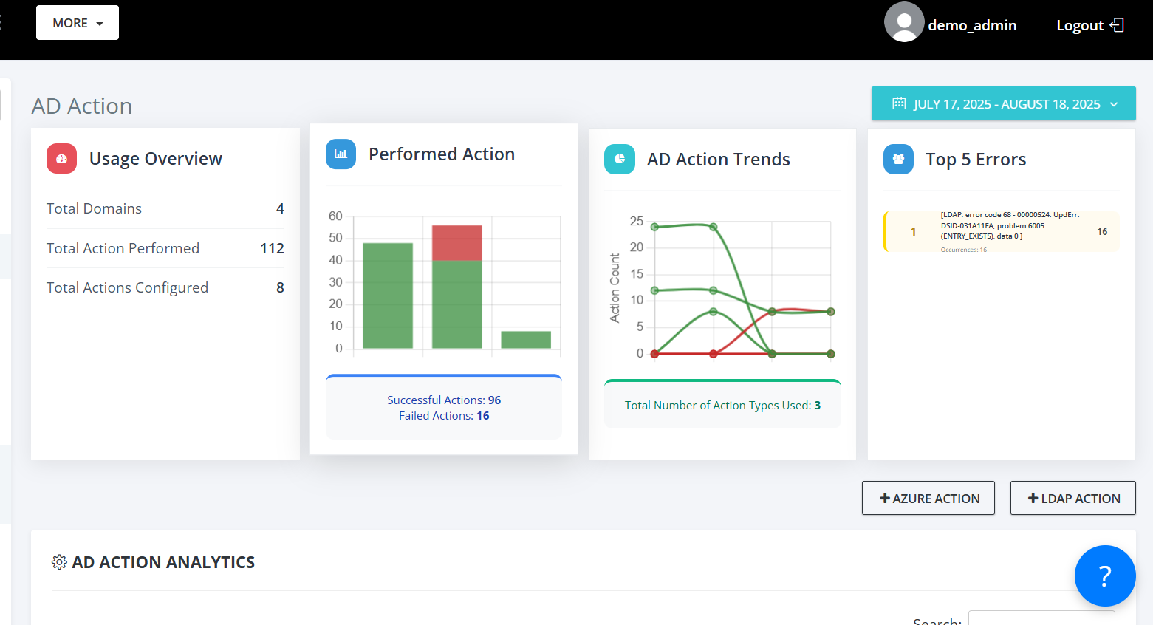This screenshot has width=1153, height=625.
Task: Click the Performed Action bar chart icon
Action: 341,154
